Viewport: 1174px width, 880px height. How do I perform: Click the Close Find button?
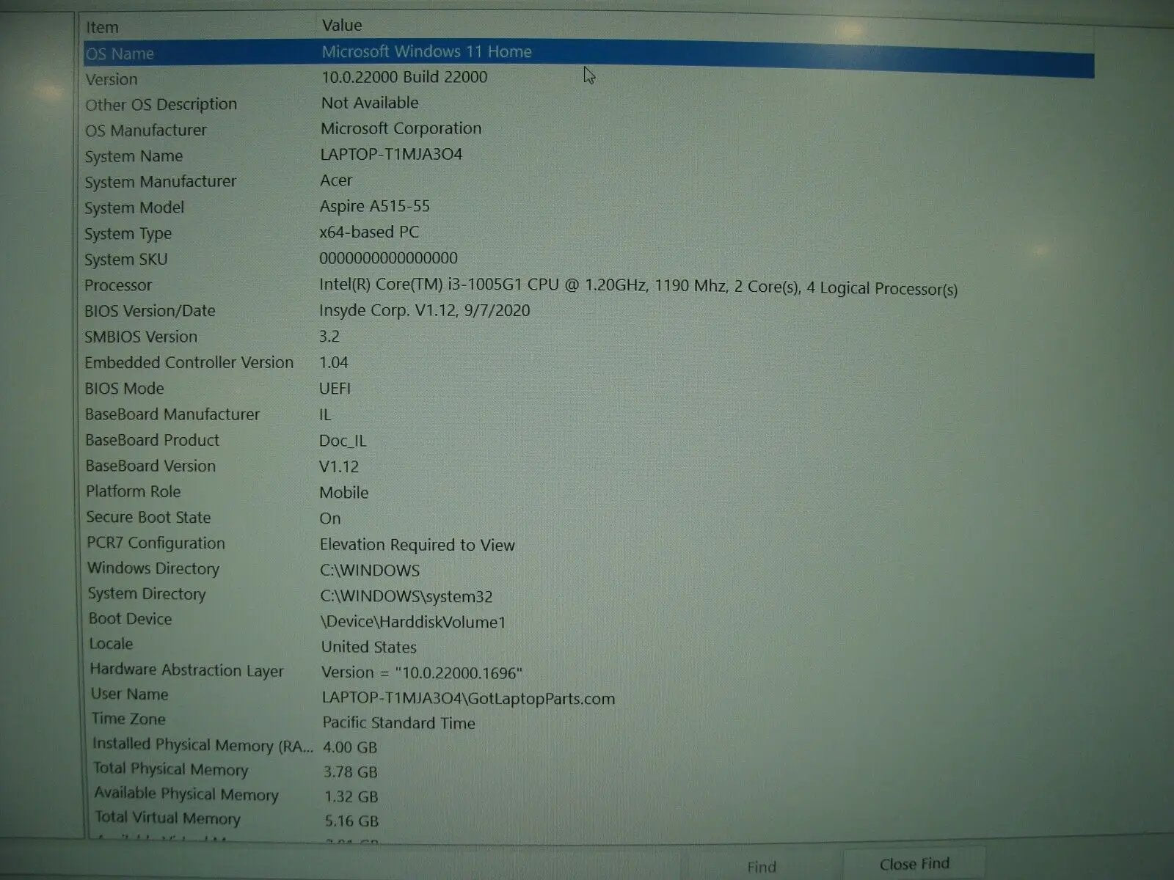[914, 865]
